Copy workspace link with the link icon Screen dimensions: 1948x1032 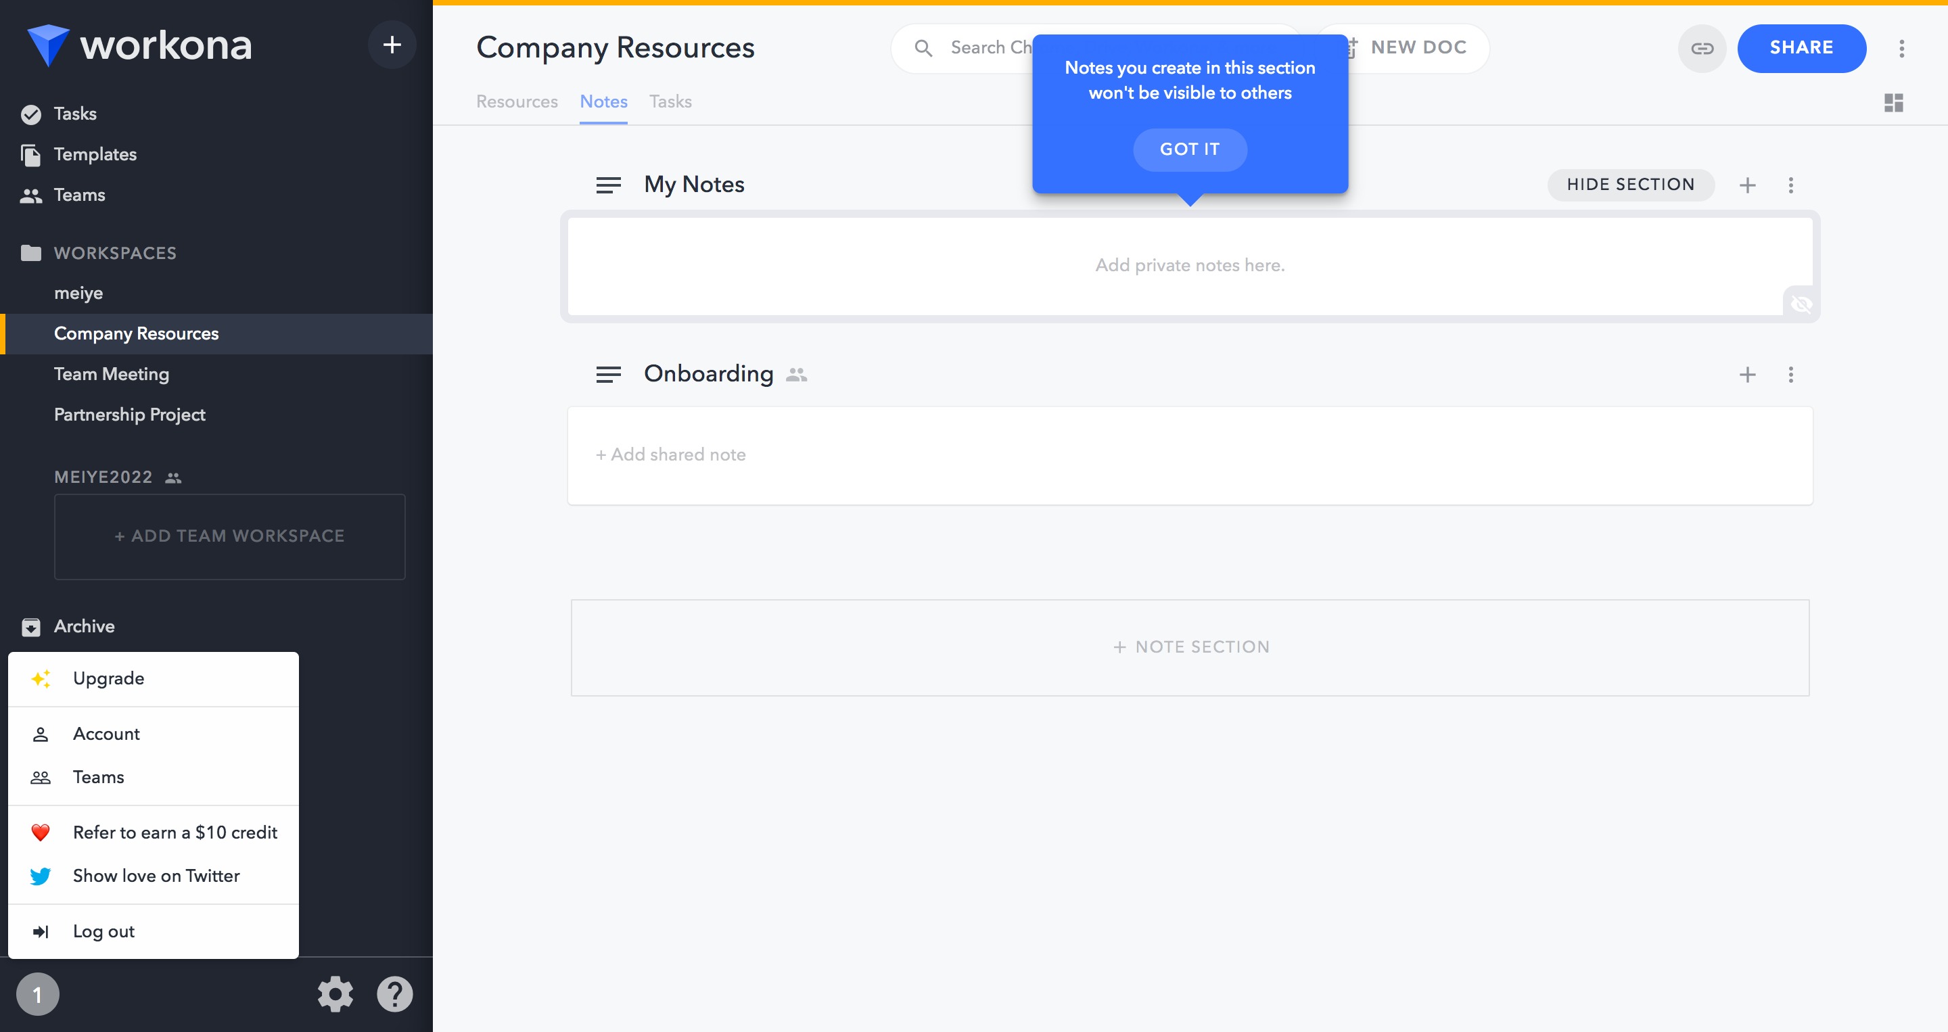pos(1702,49)
